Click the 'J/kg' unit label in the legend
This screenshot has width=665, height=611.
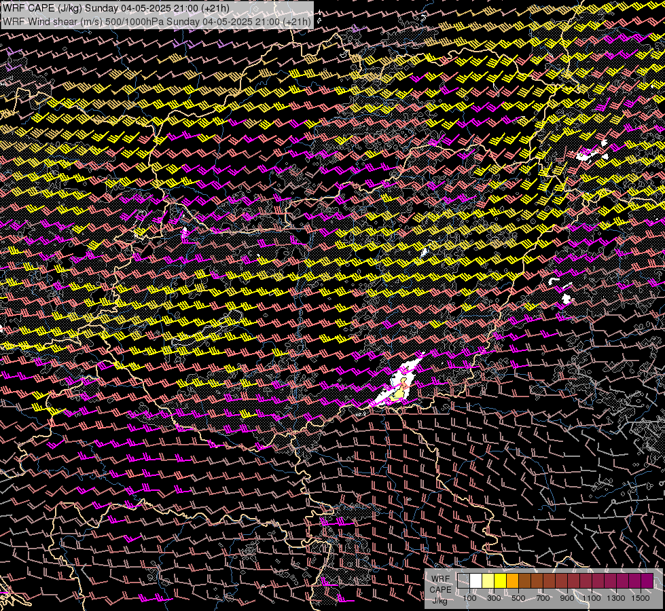(x=439, y=601)
